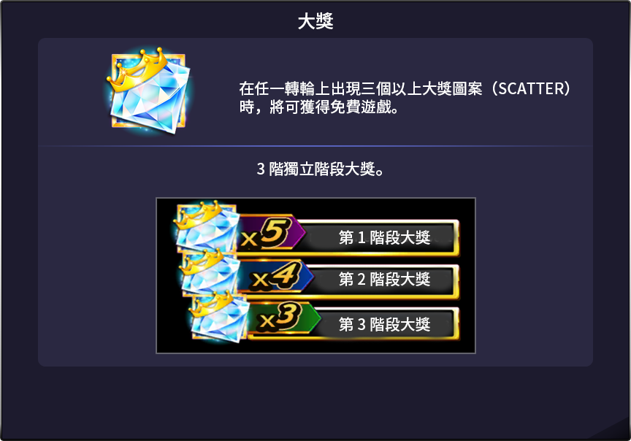The width and height of the screenshot is (631, 441).
Task: Click the 免費遊戲 text line
Action: 318,107
